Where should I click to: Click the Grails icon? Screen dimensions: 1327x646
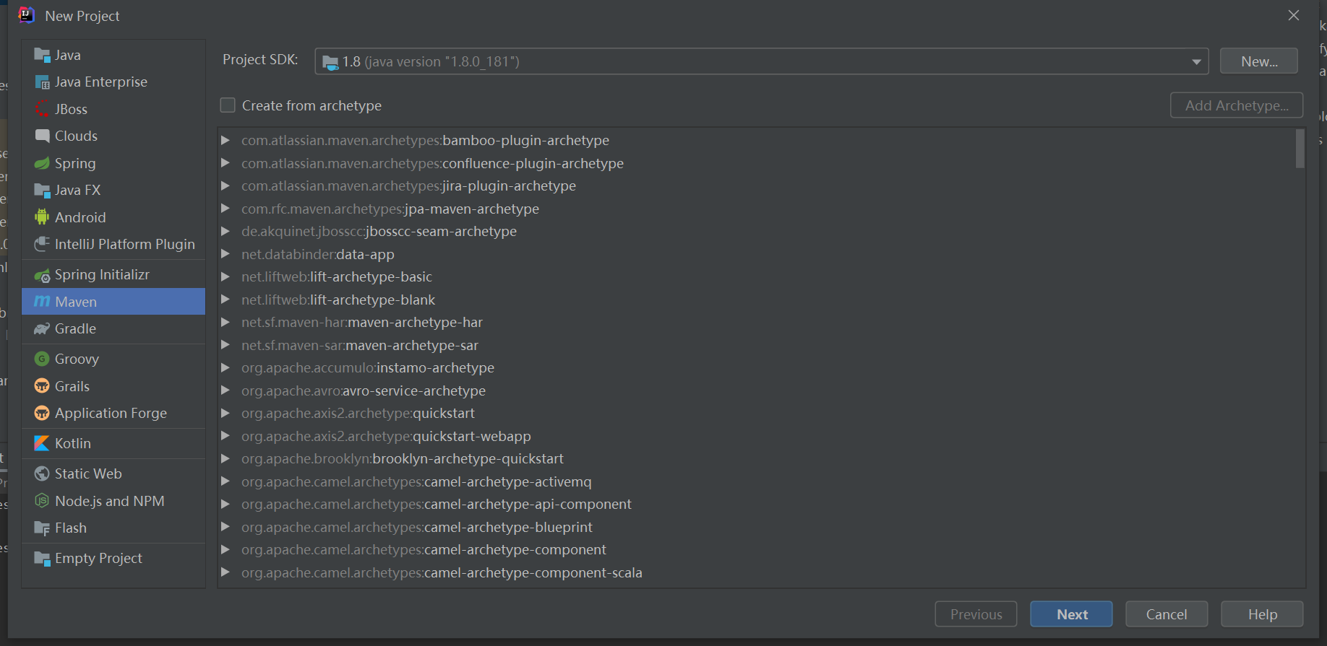[42, 386]
